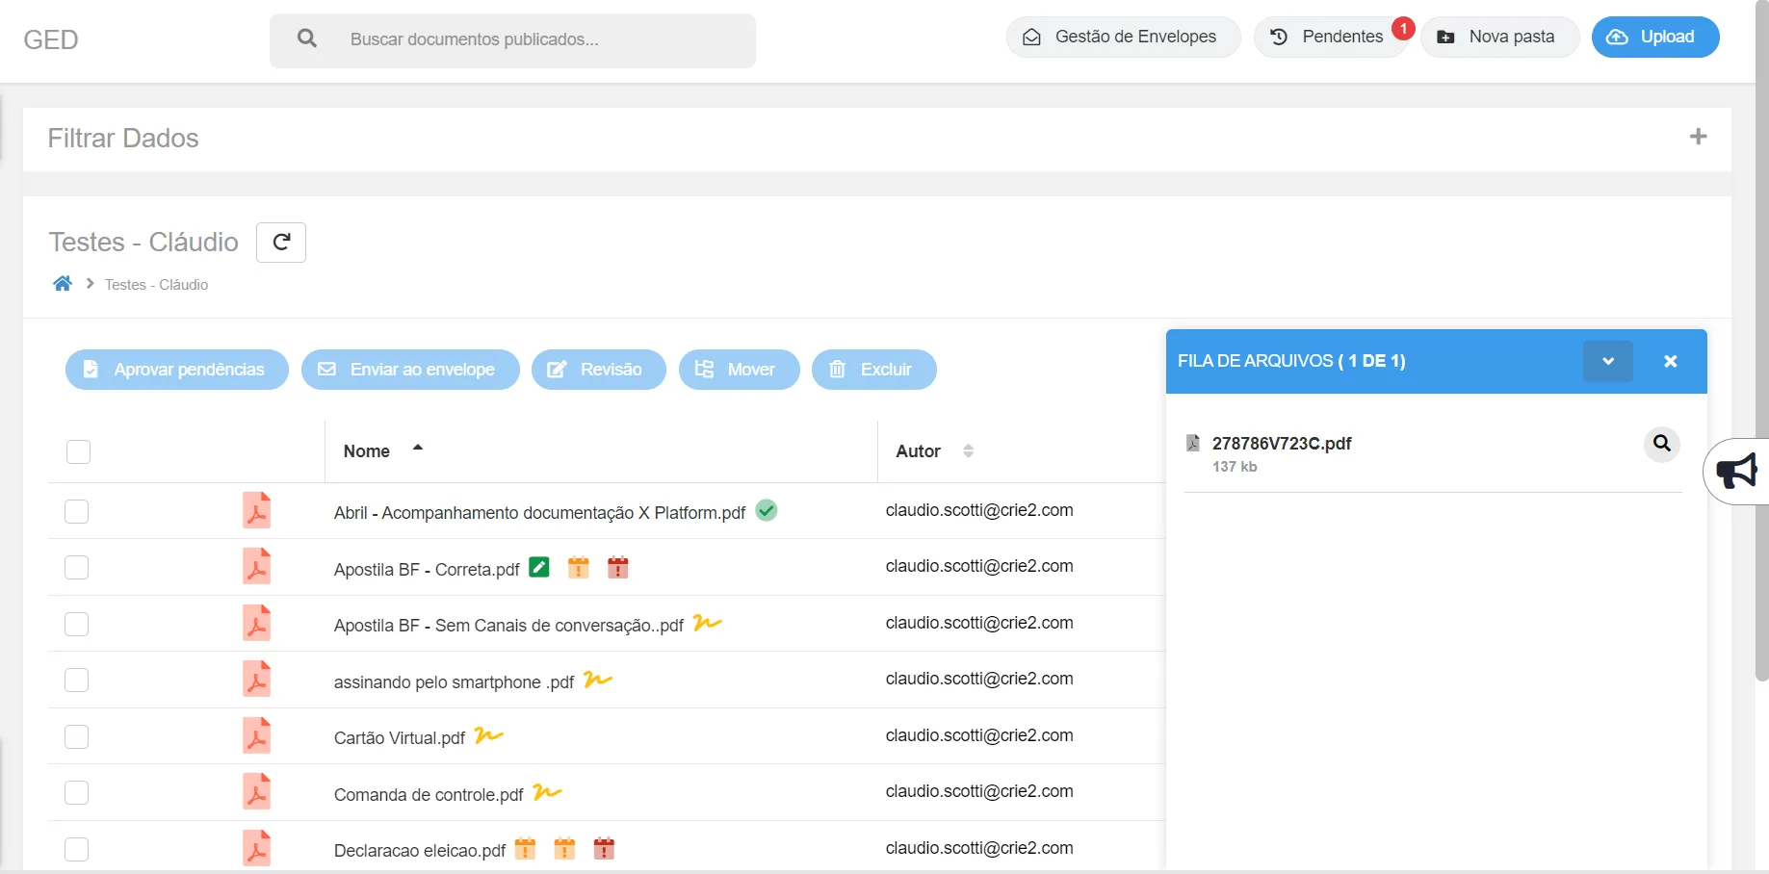Click the Excluir button
Screen dimensions: 1769x874
tap(874, 370)
